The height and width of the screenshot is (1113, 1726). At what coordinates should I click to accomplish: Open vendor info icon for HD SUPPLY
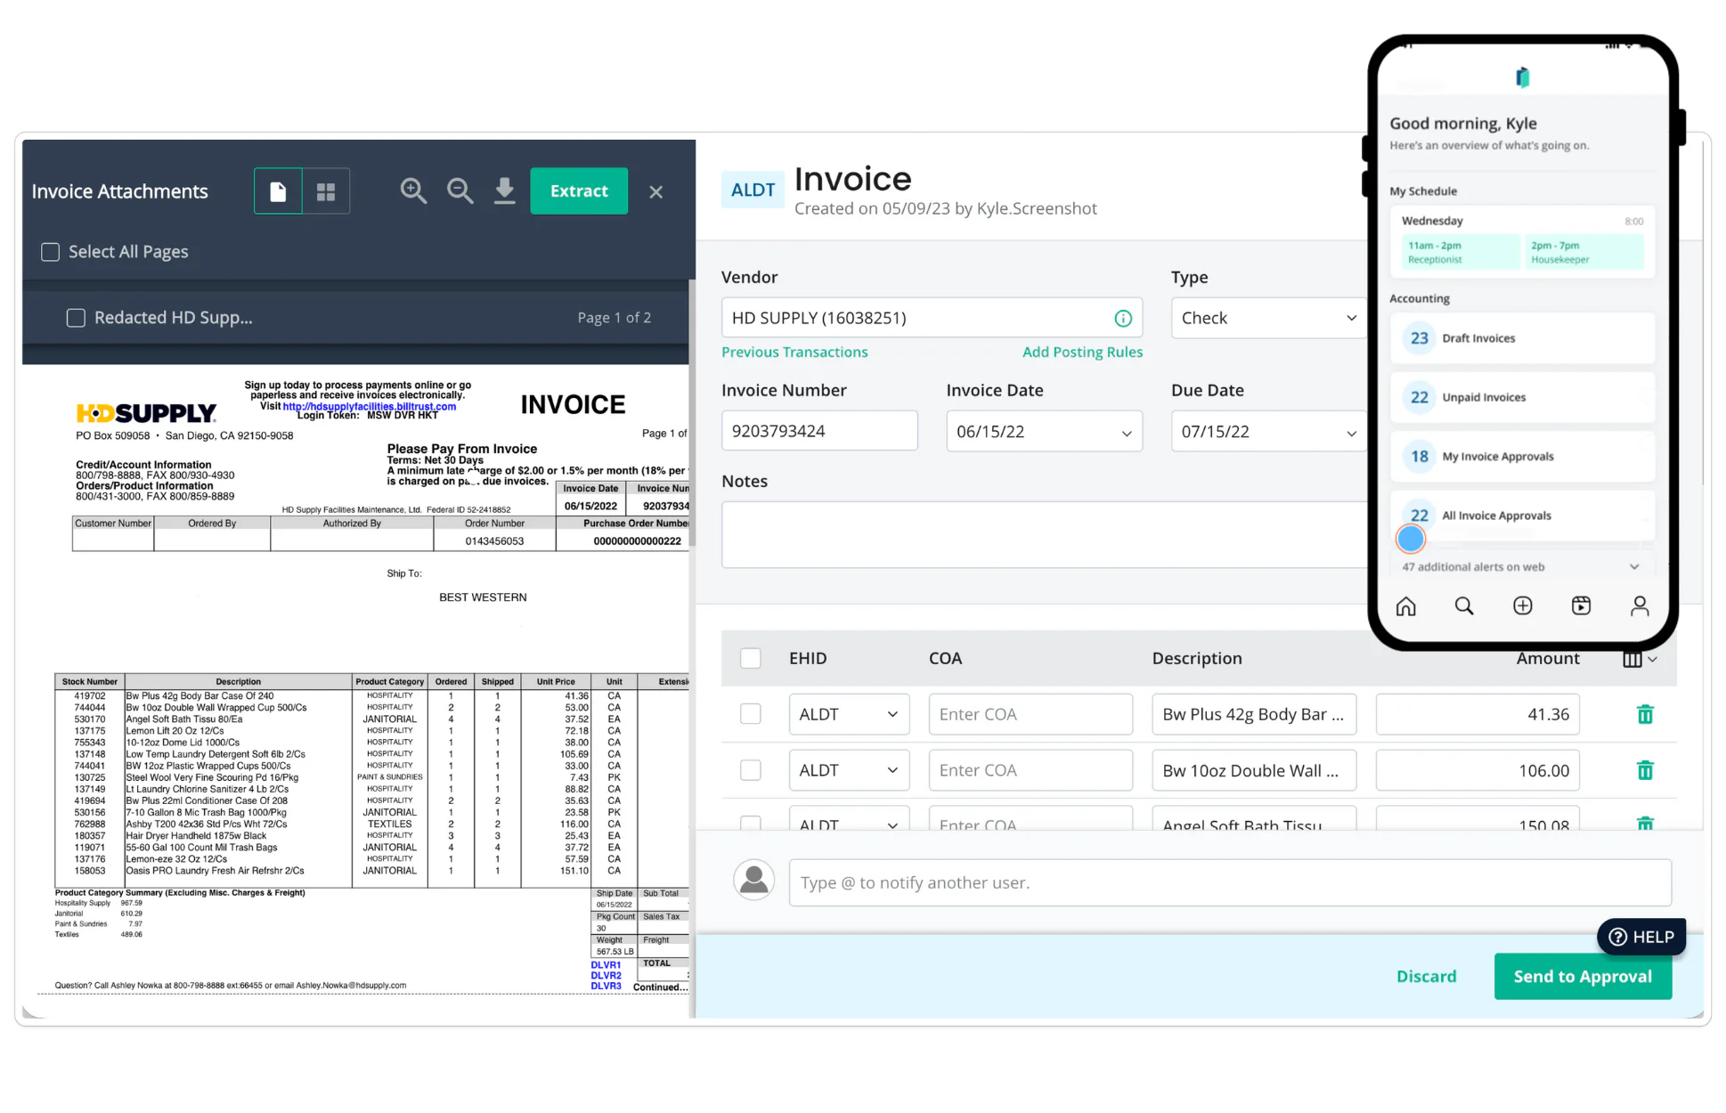1123,319
